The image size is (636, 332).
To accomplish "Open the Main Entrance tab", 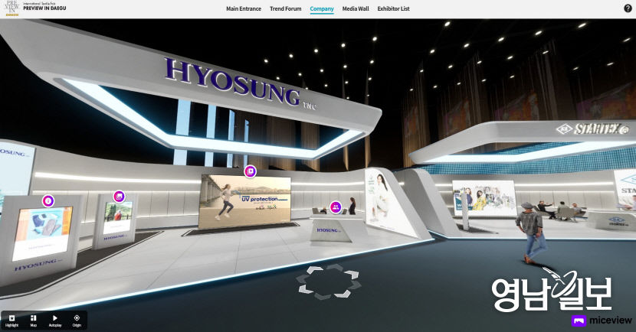I will tap(244, 8).
